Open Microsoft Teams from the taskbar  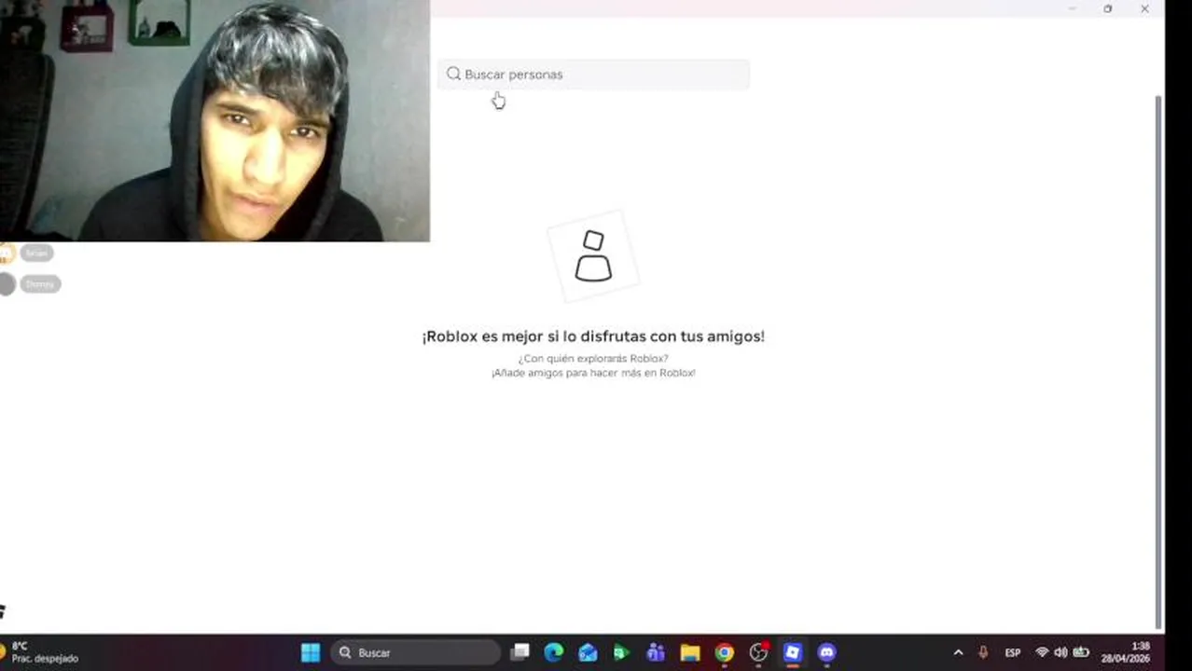click(x=656, y=652)
